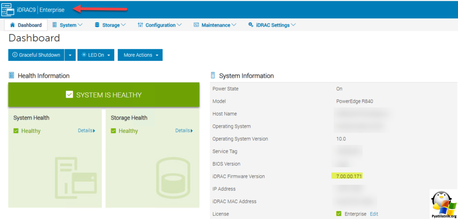Select the Power State value On
Screen dimensions: 458x219
click(x=339, y=89)
